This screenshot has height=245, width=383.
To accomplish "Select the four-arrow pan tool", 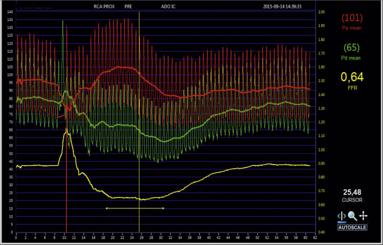I will (x=362, y=216).
